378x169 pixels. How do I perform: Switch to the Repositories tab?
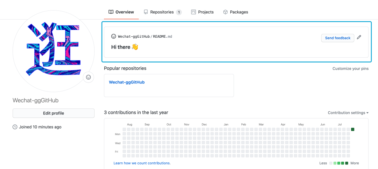click(162, 12)
